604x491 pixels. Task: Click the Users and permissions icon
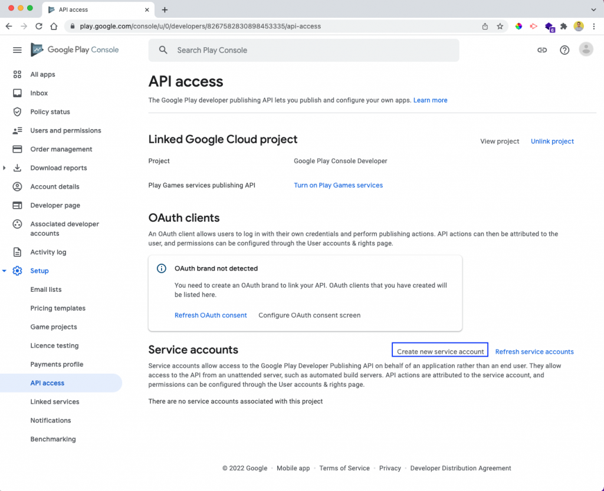pyautogui.click(x=17, y=130)
